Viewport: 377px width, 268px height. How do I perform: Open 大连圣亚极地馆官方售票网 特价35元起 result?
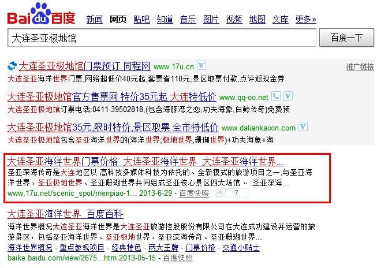coord(112,96)
